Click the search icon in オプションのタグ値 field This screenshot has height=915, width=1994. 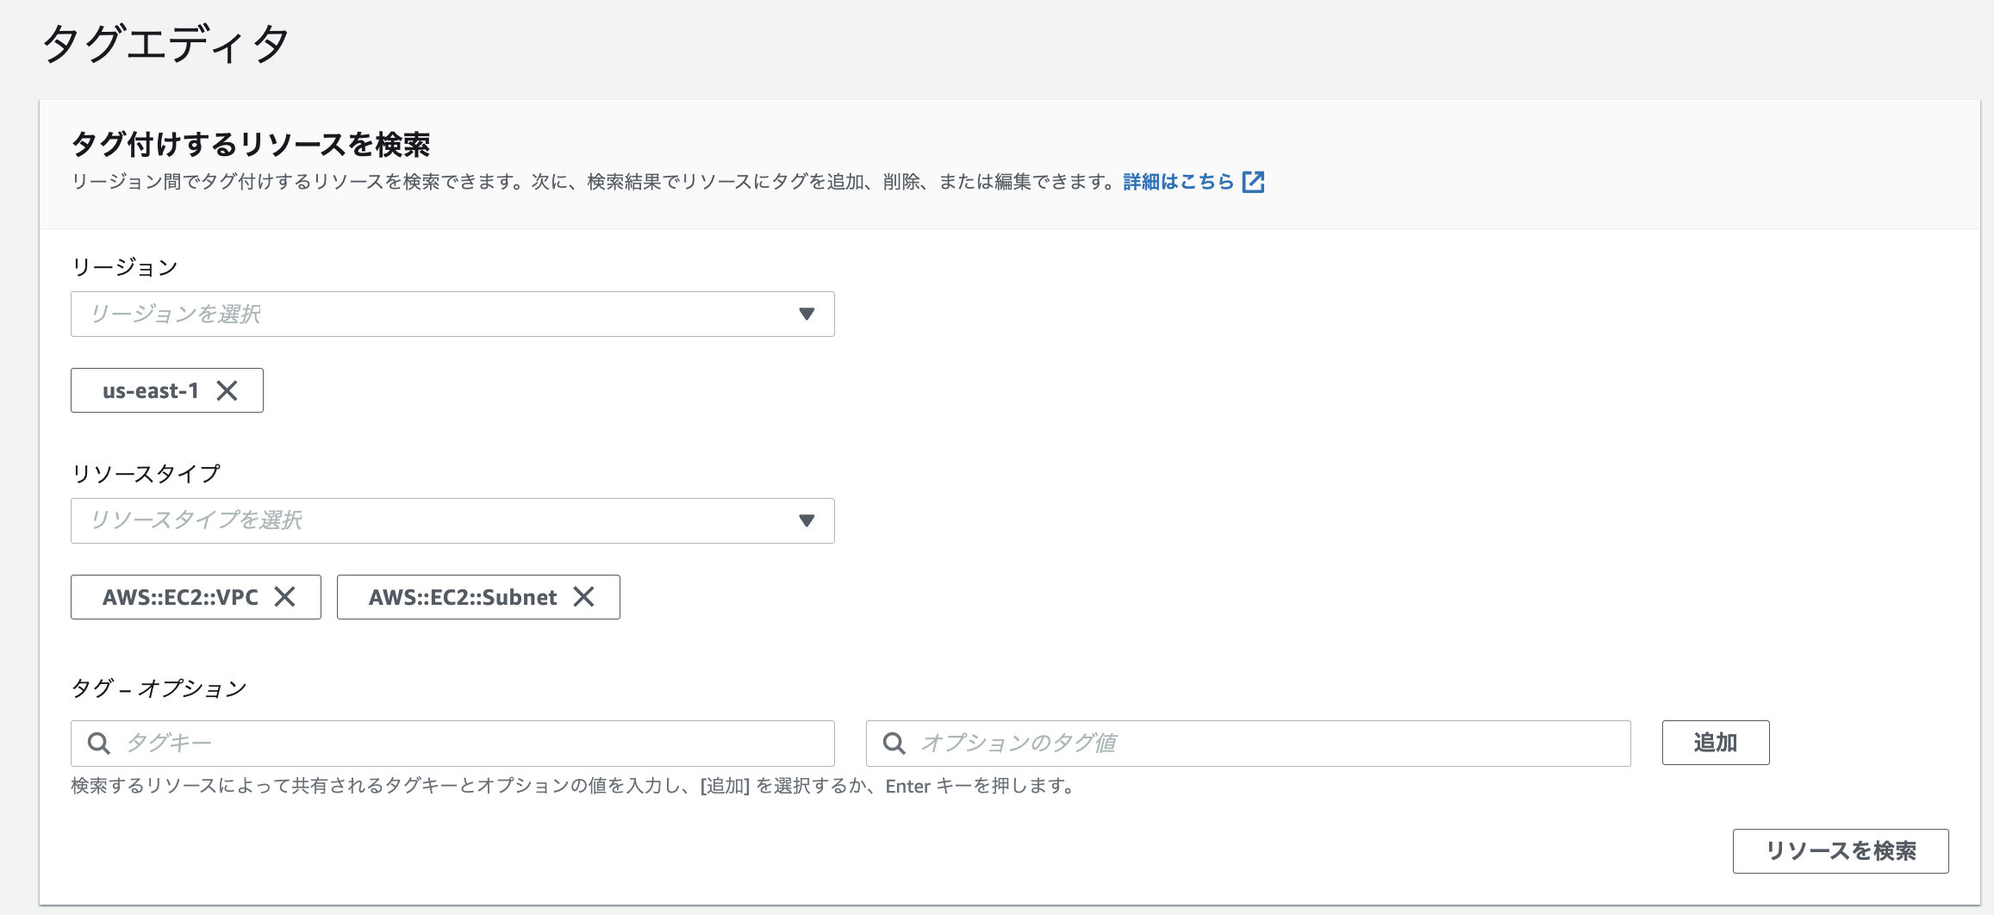pyautogui.click(x=894, y=744)
